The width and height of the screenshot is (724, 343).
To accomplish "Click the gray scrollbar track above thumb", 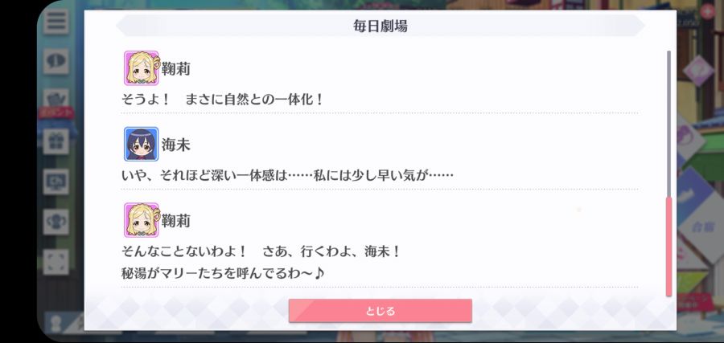I will (668, 124).
